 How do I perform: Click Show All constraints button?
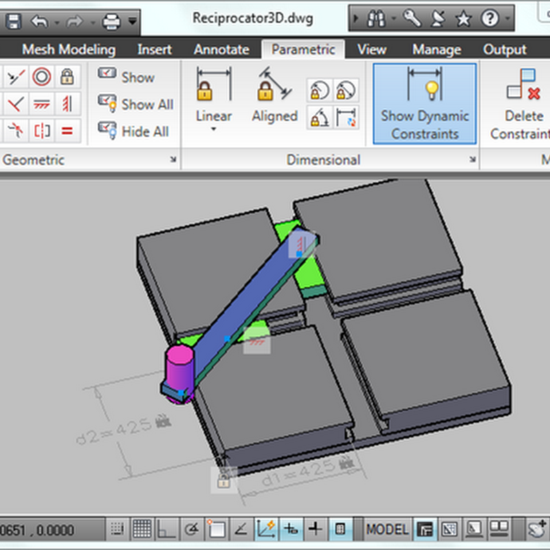pos(135,104)
